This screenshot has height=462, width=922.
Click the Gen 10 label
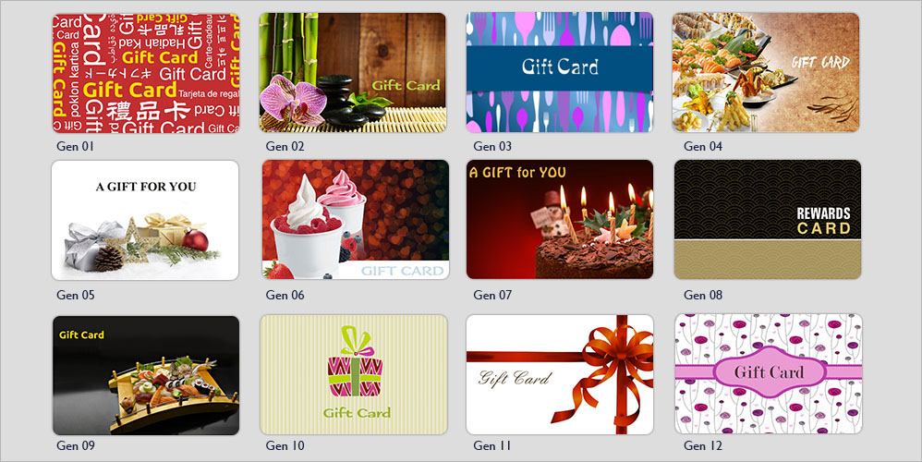tap(285, 445)
